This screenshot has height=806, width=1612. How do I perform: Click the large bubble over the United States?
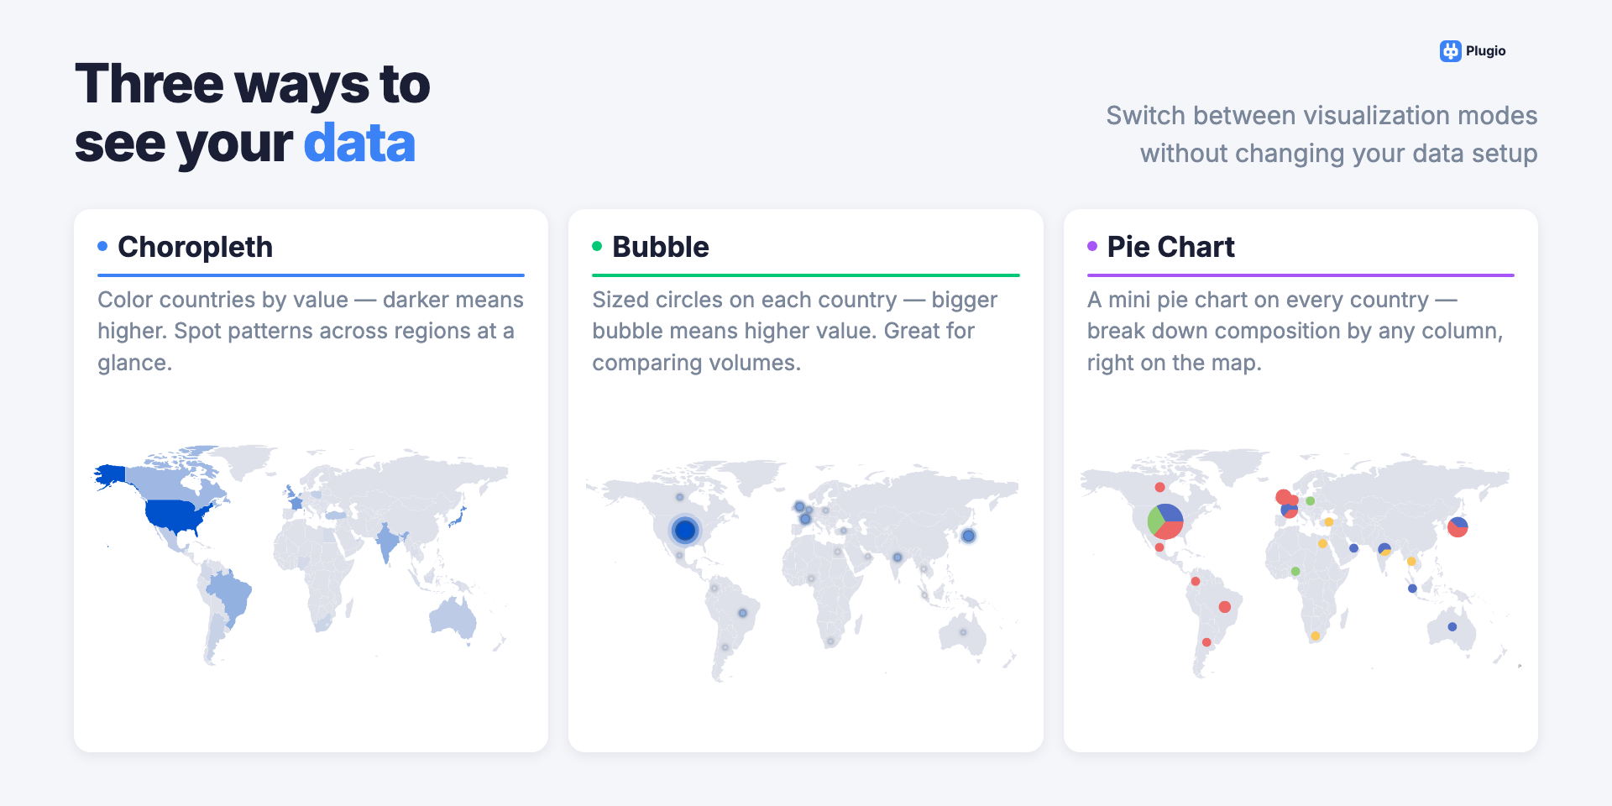(x=685, y=530)
